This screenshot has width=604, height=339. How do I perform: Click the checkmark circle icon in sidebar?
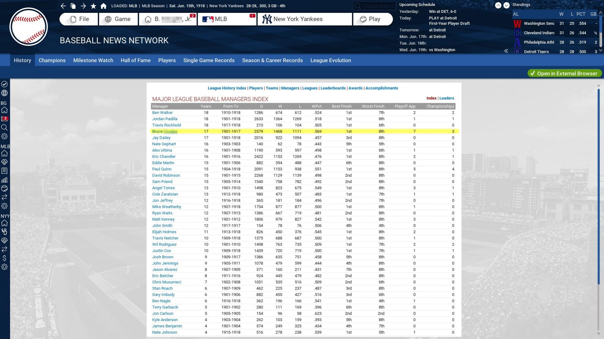4,84
